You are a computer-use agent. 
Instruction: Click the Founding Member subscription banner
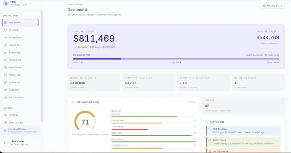(x=21, y=130)
